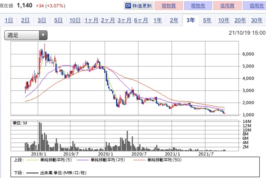The height and width of the screenshot is (178, 266).
Task: Click the 2019/1 date axis label
Action: [39, 154]
